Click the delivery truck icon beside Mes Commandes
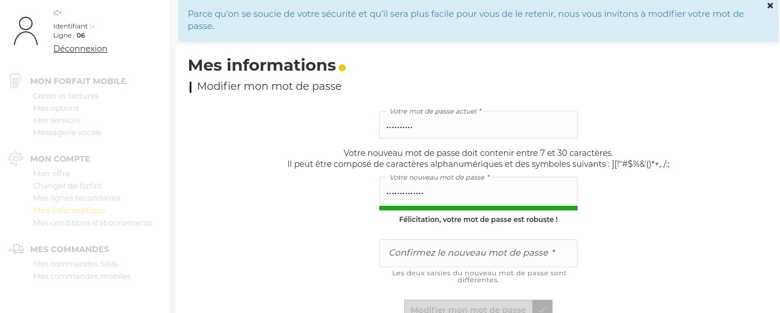The width and height of the screenshot is (780, 313). pyautogui.click(x=16, y=249)
